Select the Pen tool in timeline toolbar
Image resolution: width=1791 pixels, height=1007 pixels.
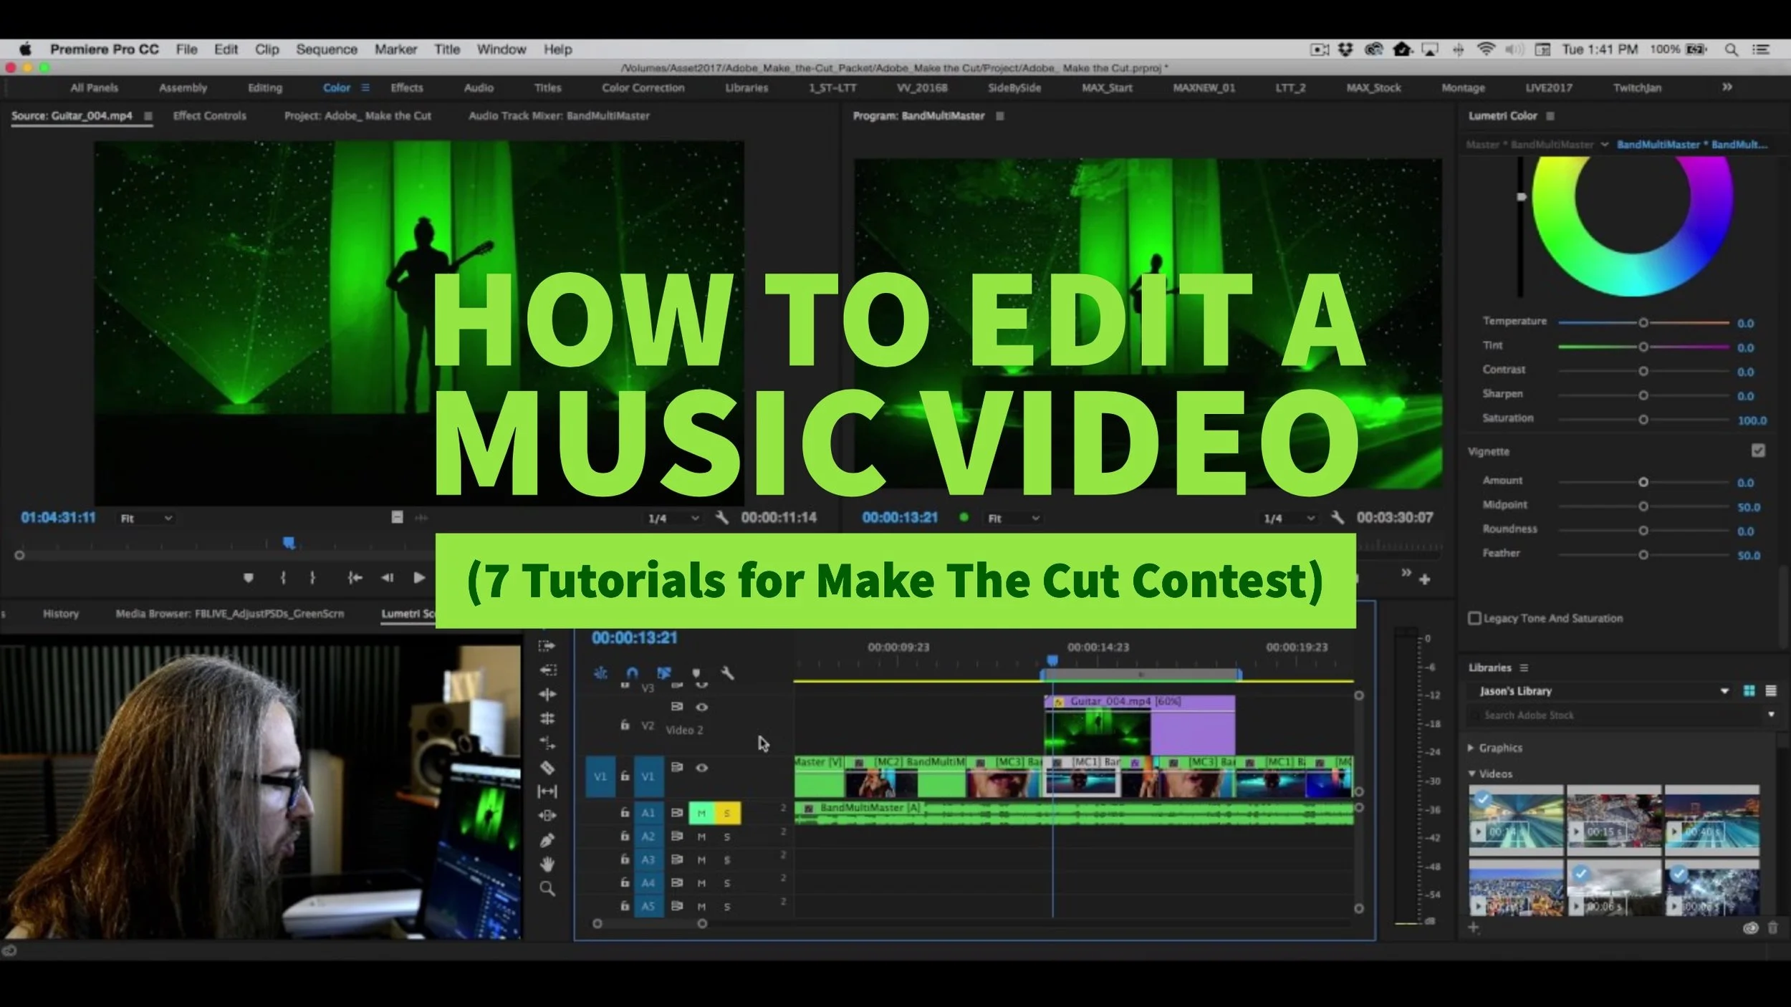click(x=547, y=840)
